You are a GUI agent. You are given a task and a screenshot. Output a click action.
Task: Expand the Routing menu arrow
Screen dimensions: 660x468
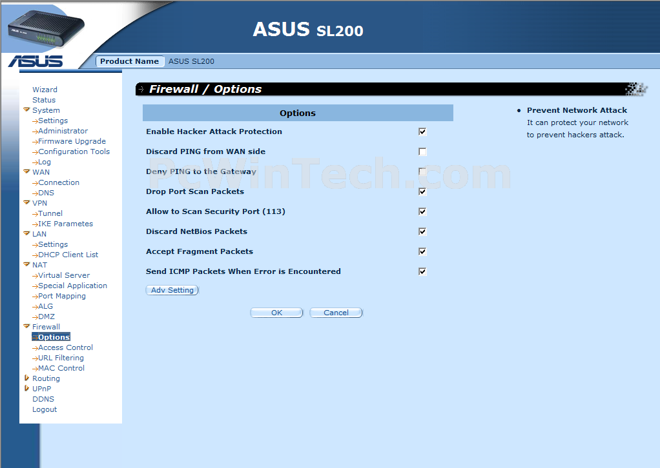(26, 378)
